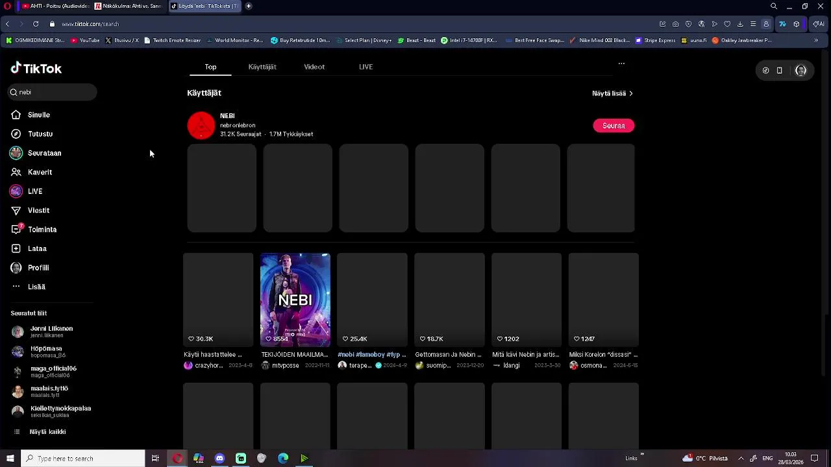This screenshot has width=831, height=467.
Task: Select the Top tab
Action: click(x=210, y=67)
